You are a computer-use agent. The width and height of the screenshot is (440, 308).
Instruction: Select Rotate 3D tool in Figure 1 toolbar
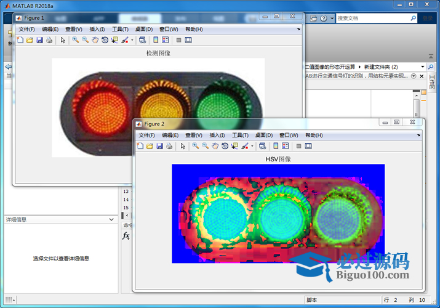(x=105, y=40)
